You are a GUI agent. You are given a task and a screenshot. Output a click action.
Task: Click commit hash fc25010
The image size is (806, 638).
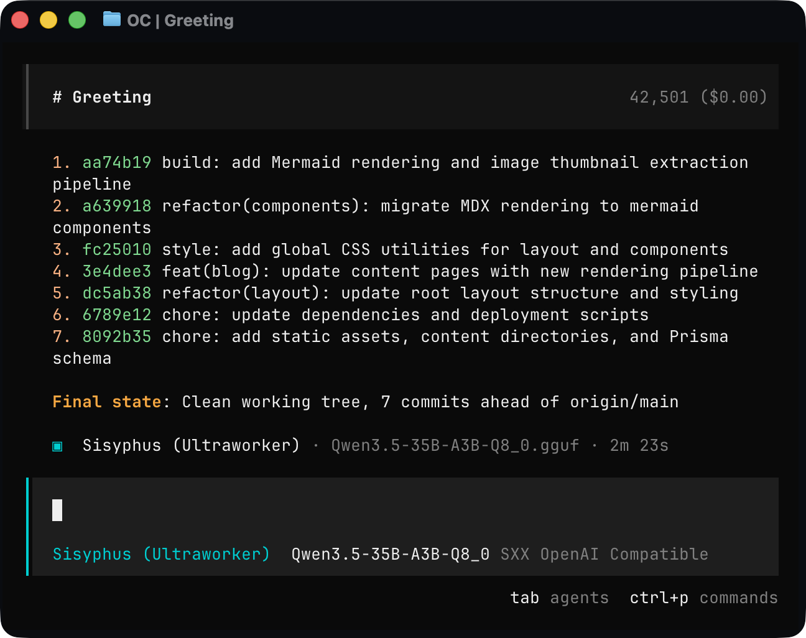(116, 249)
